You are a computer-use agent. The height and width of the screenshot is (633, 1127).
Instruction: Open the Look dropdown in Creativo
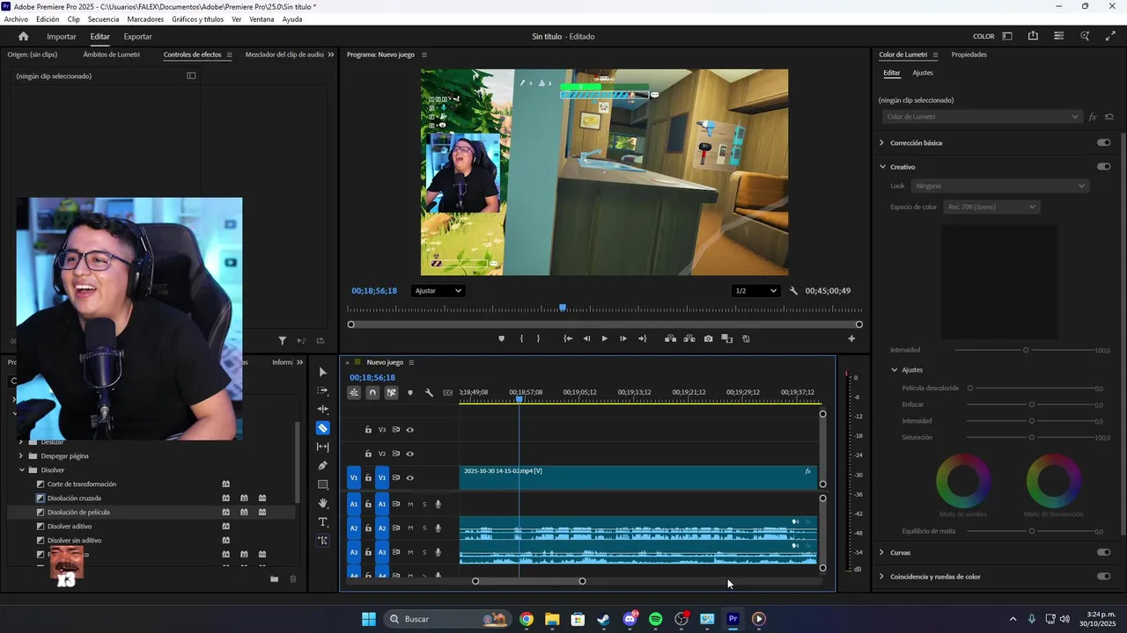[1000, 186]
